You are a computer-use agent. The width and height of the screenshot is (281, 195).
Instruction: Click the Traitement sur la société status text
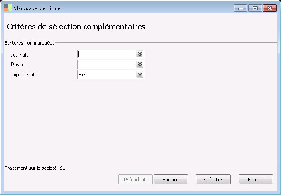35,168
